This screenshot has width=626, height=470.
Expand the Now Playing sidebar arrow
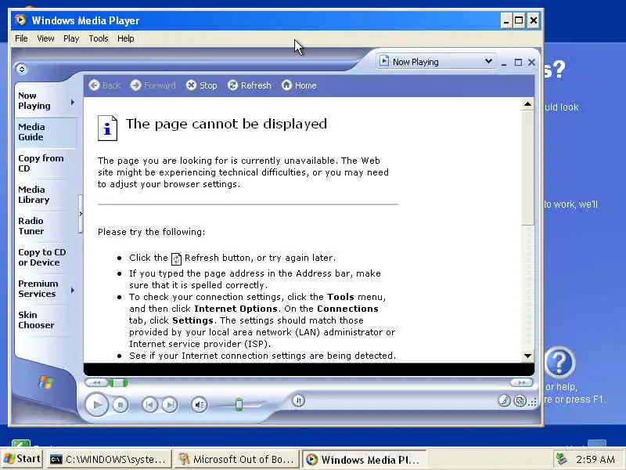[x=72, y=103]
